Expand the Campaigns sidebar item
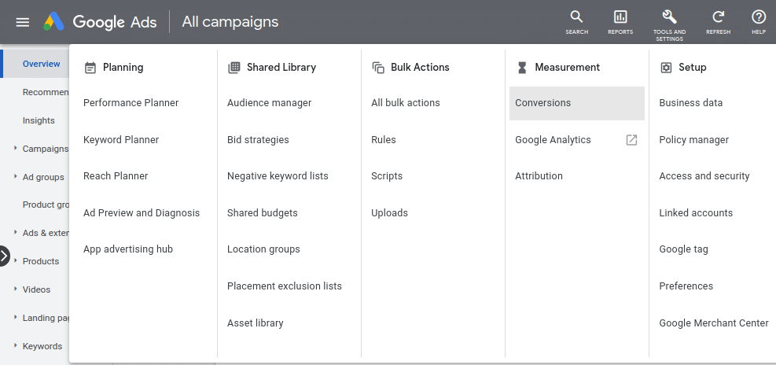Screen dimensions: 776x365 tap(16, 148)
